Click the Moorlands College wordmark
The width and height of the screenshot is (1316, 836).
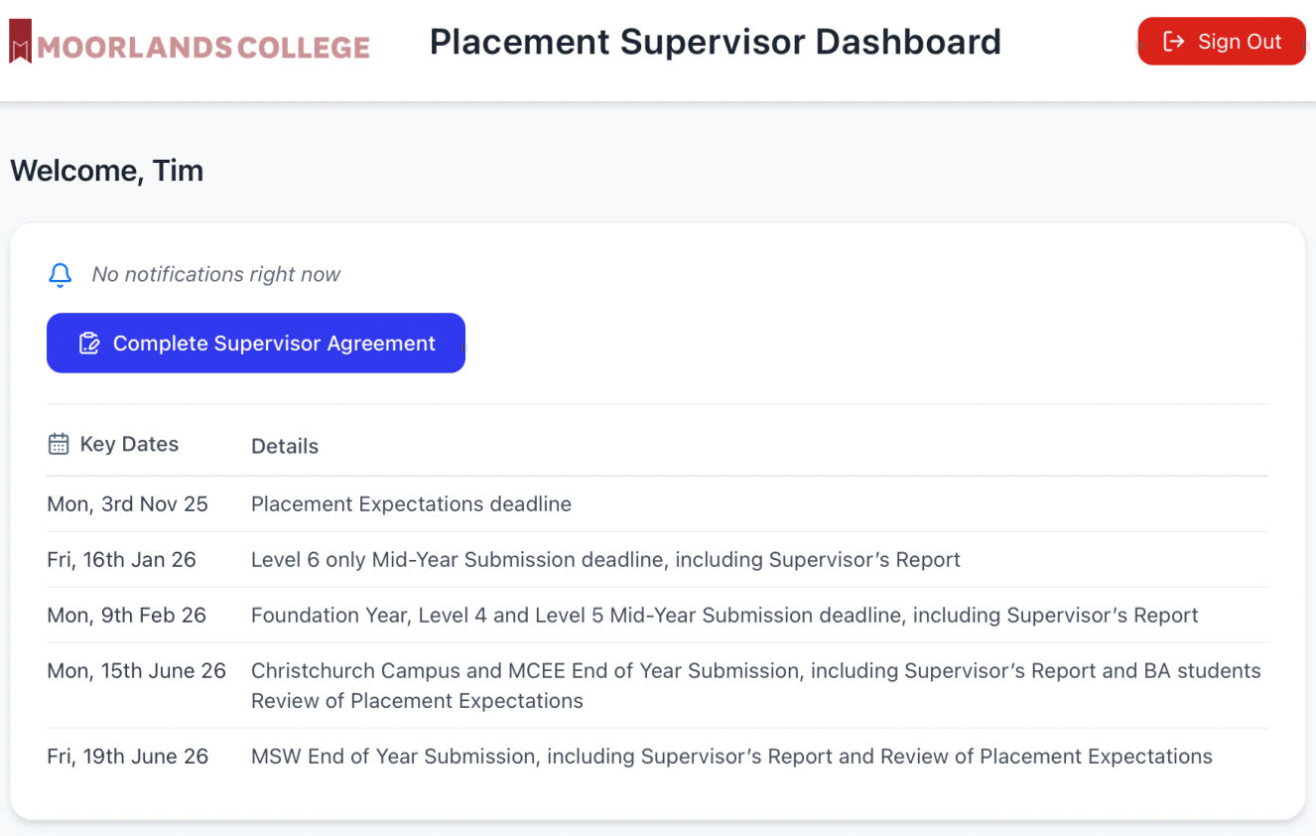(203, 47)
